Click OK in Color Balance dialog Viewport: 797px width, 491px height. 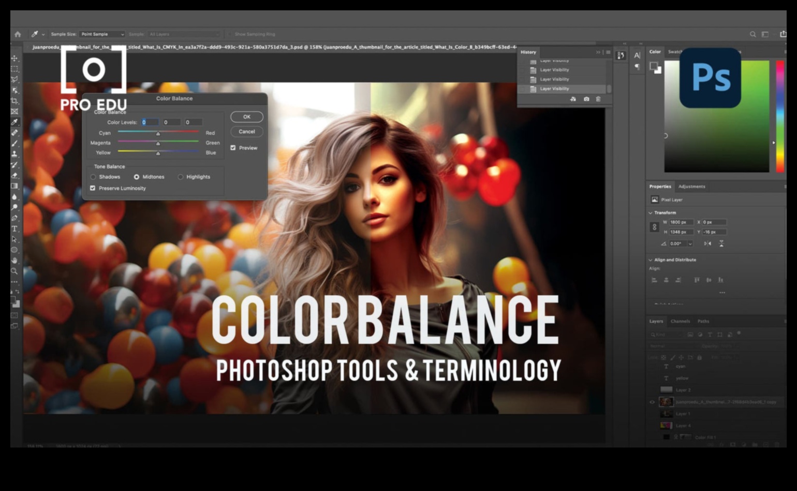tap(247, 117)
